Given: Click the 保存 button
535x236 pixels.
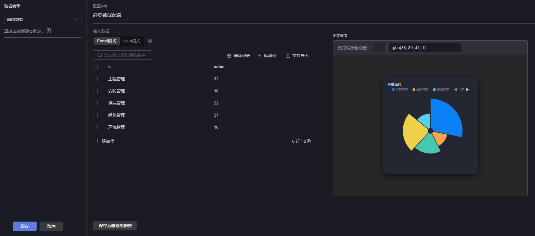Looking at the screenshot, I should pos(25,226).
